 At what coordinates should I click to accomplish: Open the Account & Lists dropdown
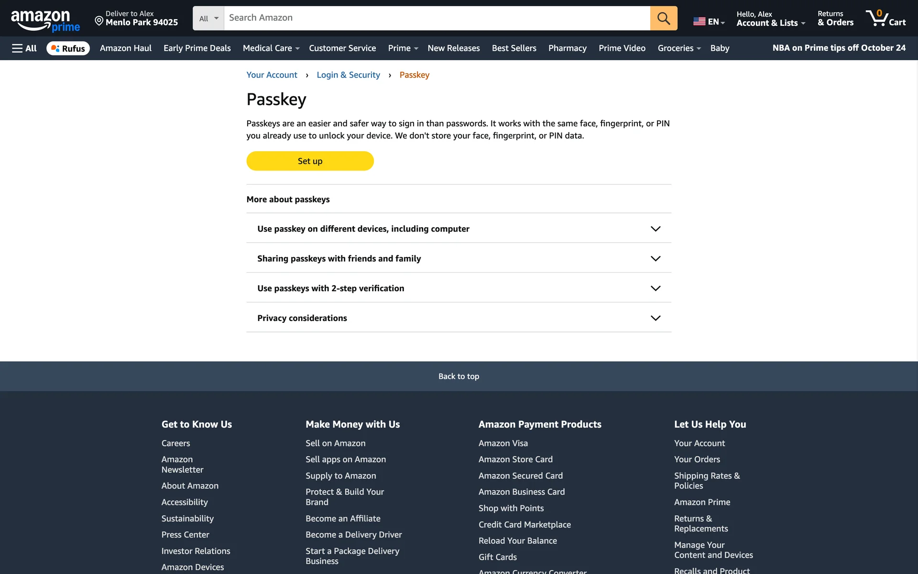(770, 19)
